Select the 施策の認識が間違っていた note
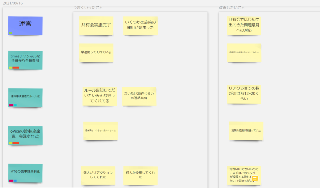320x188 pixels. coord(246,131)
